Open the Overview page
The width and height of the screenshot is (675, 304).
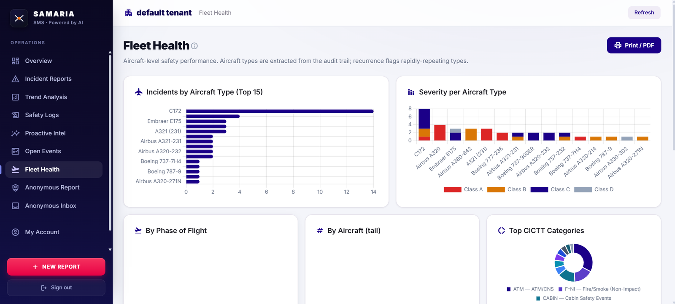coord(54,61)
